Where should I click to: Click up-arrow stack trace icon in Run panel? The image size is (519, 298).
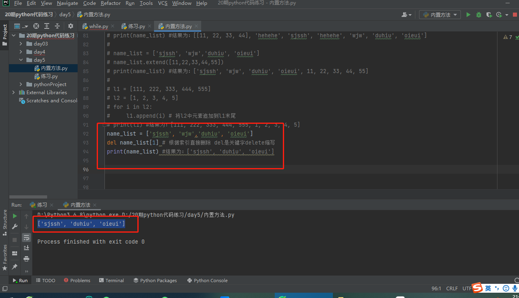26,216
